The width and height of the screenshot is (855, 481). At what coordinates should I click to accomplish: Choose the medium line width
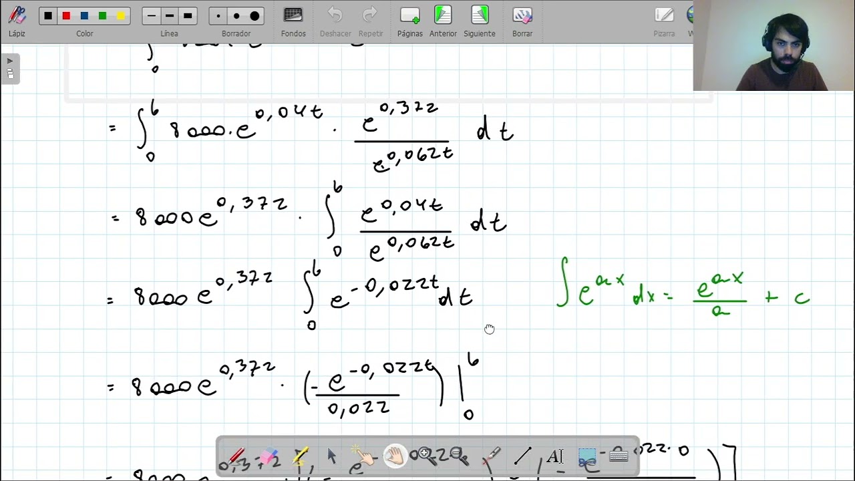tap(170, 16)
